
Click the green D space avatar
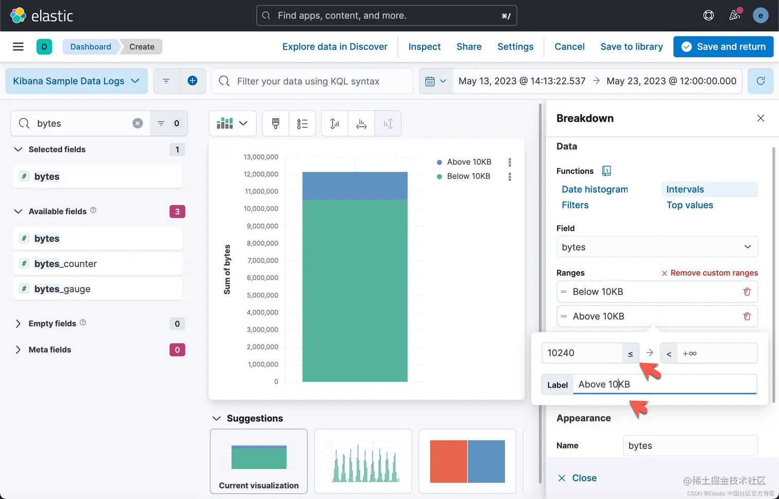coord(44,47)
